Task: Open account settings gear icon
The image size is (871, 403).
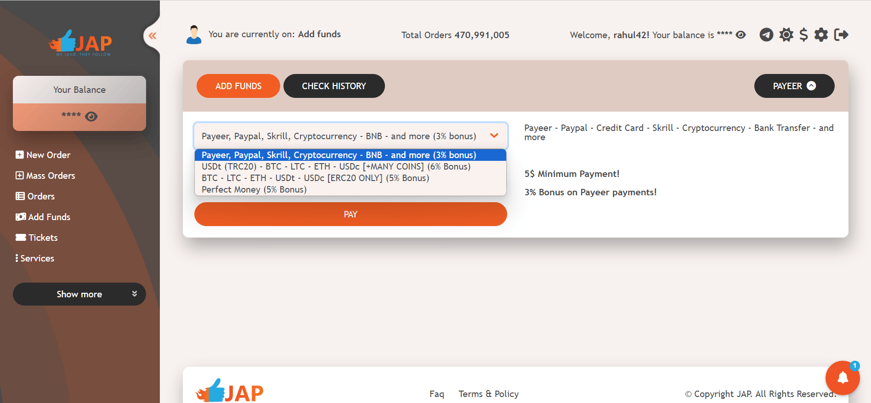Action: click(821, 35)
